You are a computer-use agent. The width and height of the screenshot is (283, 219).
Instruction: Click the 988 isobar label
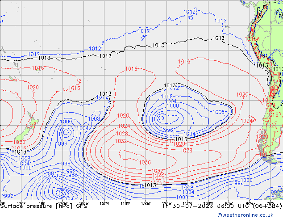click(x=73, y=175)
